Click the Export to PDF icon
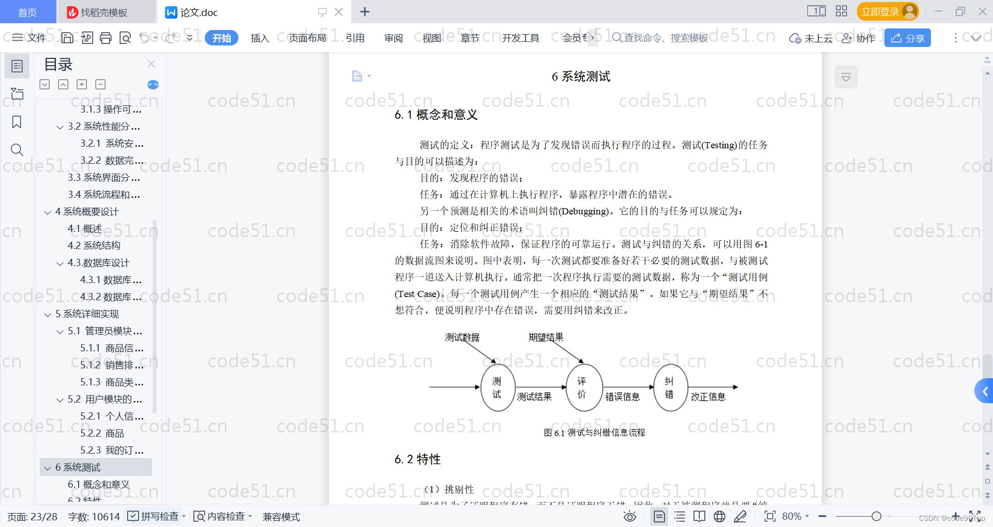 (x=87, y=38)
